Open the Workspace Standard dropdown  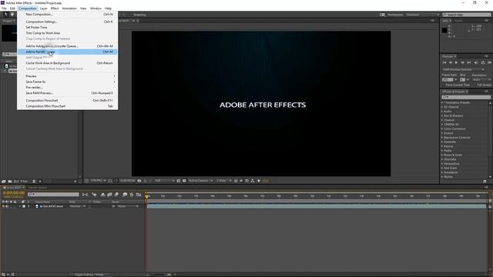(422, 15)
